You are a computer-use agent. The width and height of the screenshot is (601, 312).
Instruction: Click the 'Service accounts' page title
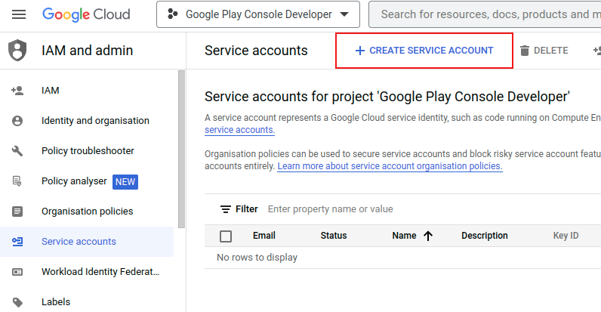(x=256, y=51)
